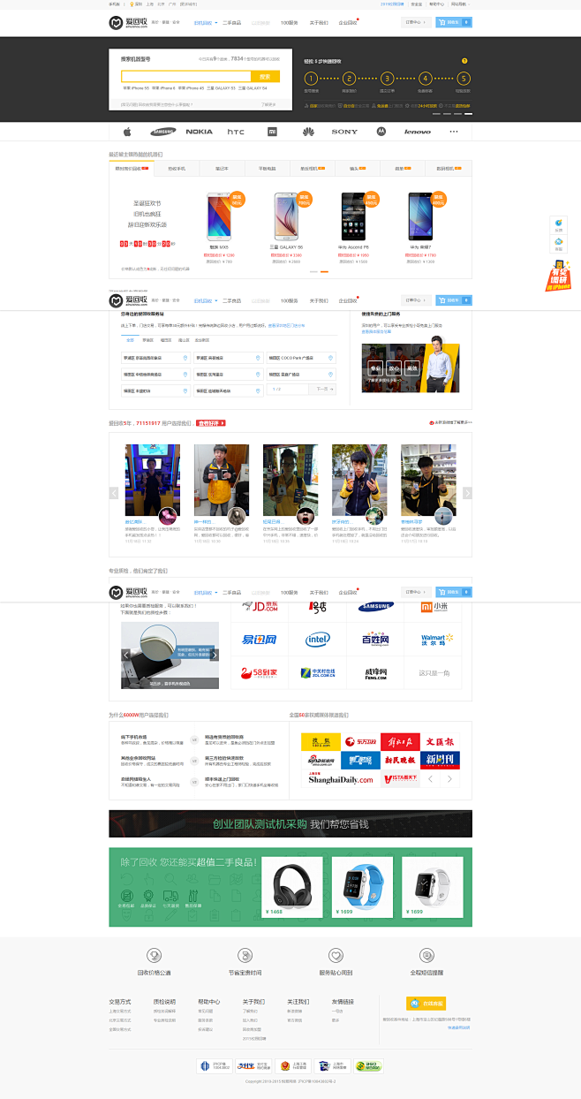
Task: Open more brands via the three-dots icon
Action: (454, 132)
